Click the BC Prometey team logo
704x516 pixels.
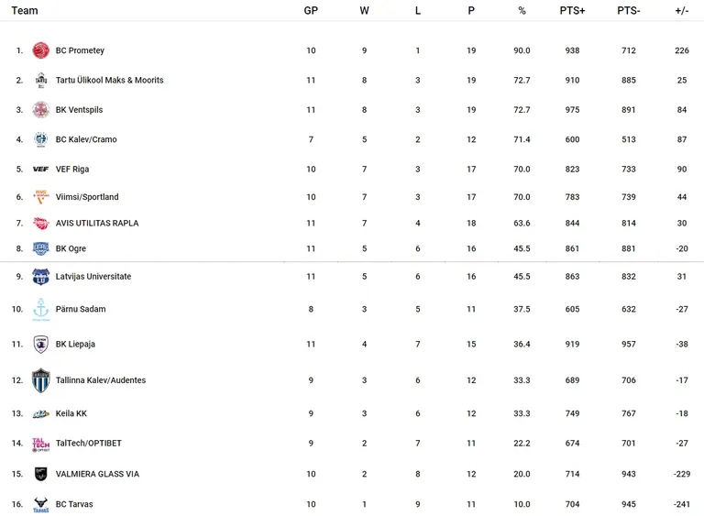41,50
